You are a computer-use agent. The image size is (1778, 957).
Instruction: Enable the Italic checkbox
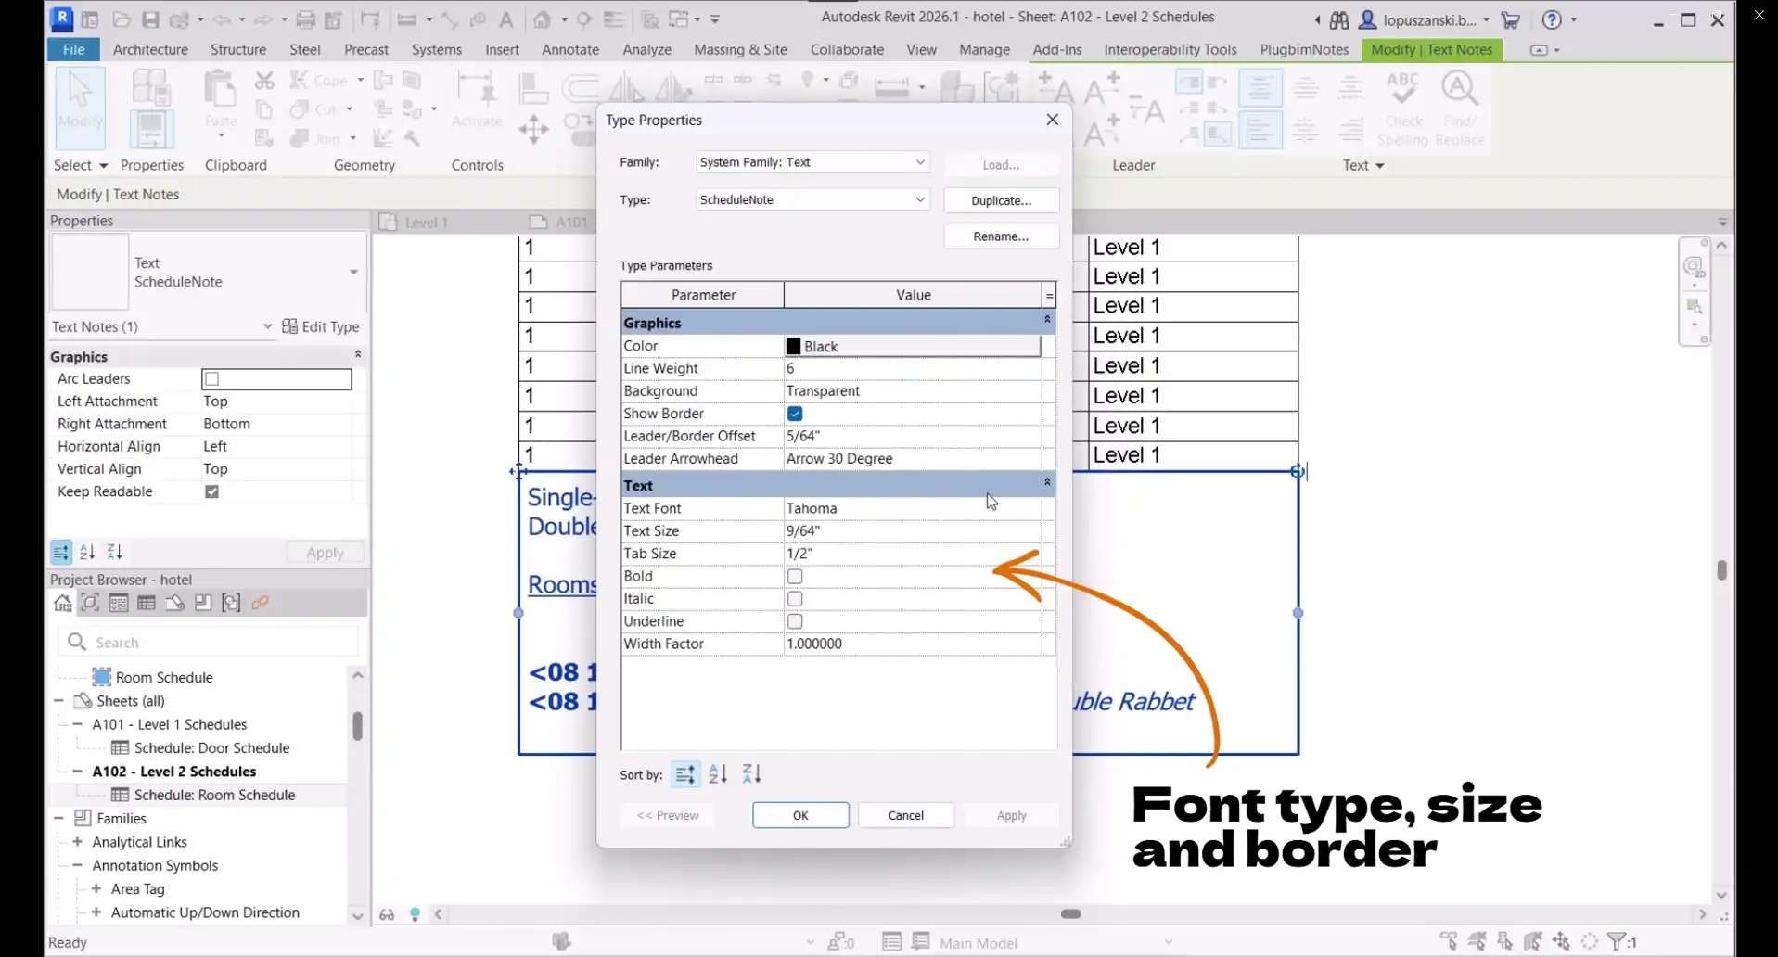795,599
